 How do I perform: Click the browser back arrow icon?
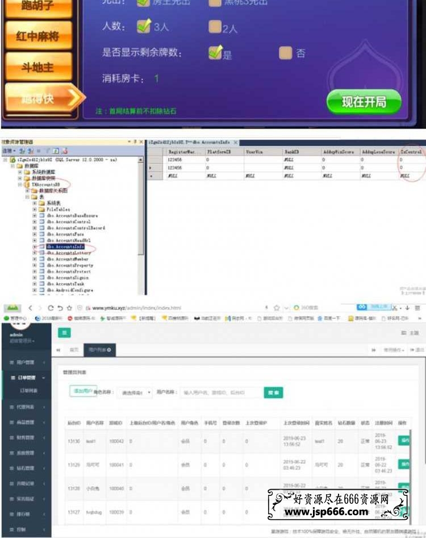31,308
